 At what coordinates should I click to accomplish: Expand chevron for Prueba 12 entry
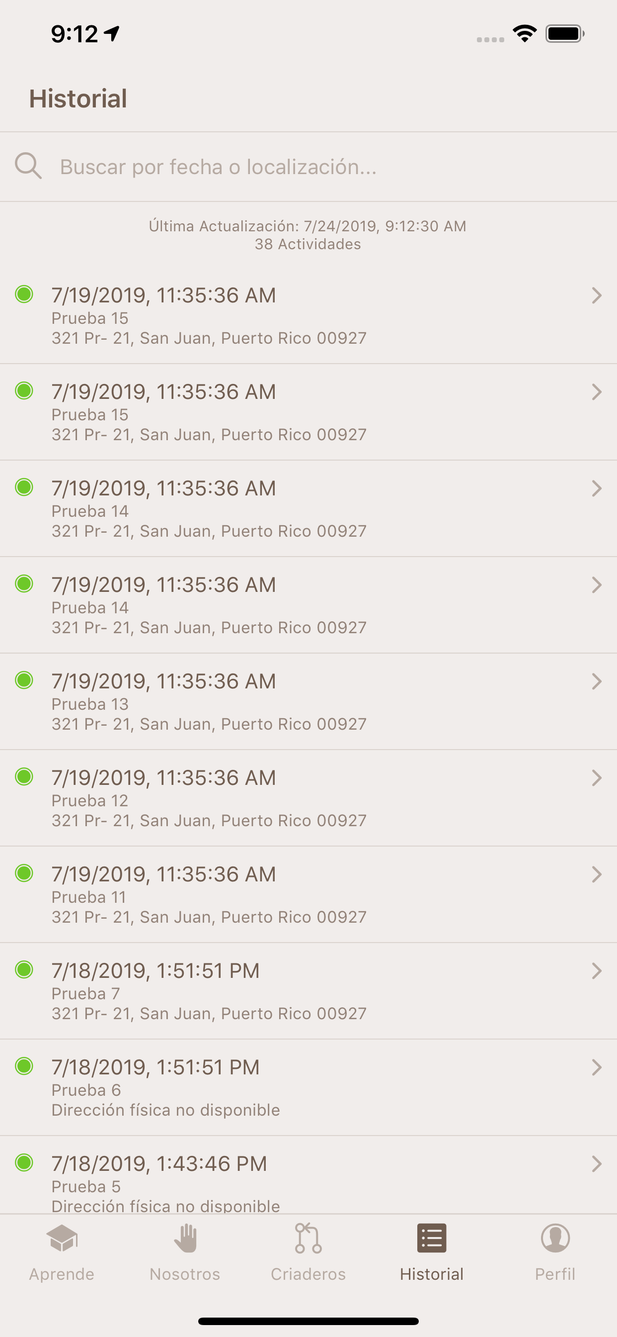[x=596, y=778]
